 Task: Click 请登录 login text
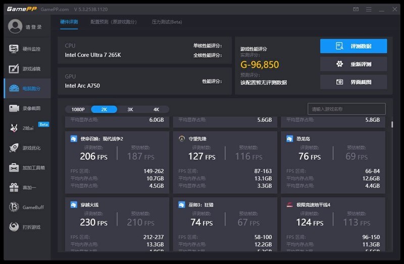pos(33,27)
